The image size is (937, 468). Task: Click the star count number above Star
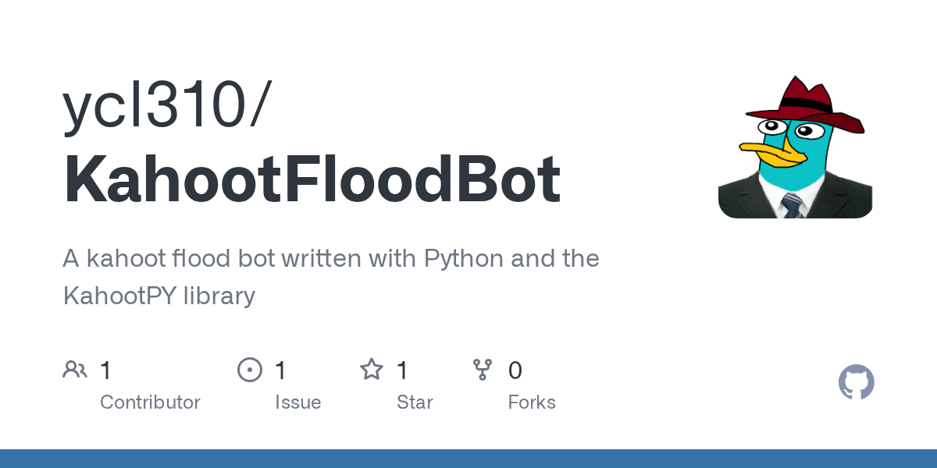point(403,370)
